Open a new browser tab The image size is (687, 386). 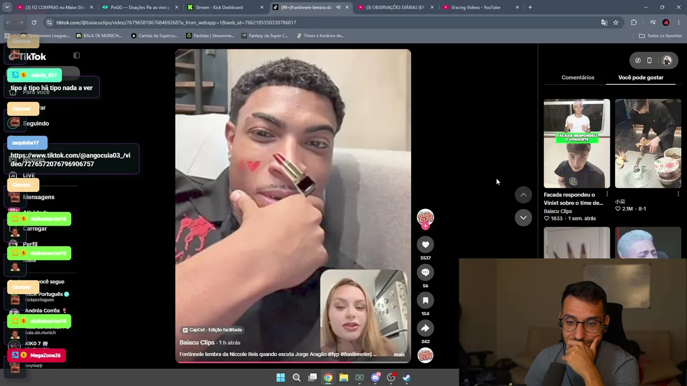pyautogui.click(x=530, y=8)
